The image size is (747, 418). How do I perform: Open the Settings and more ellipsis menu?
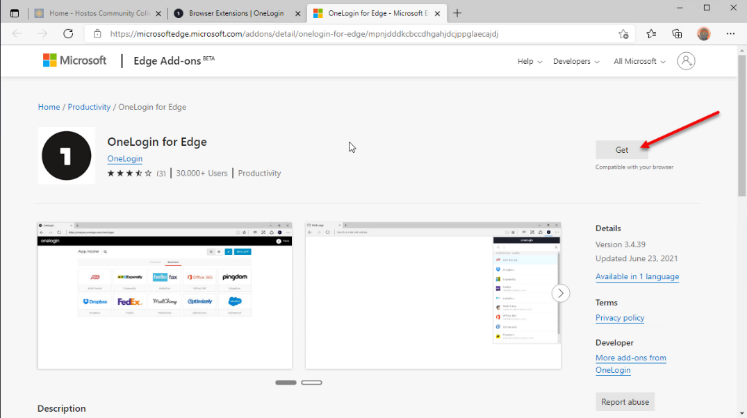(730, 33)
